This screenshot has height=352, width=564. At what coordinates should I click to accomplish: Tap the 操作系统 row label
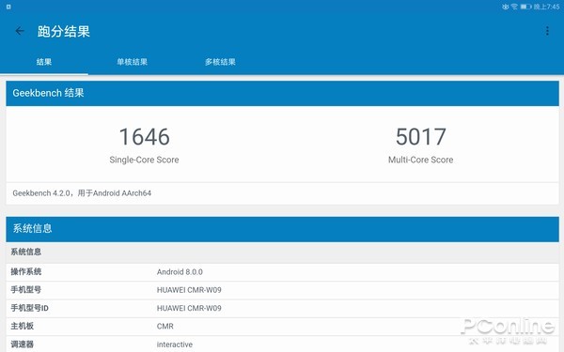point(26,272)
